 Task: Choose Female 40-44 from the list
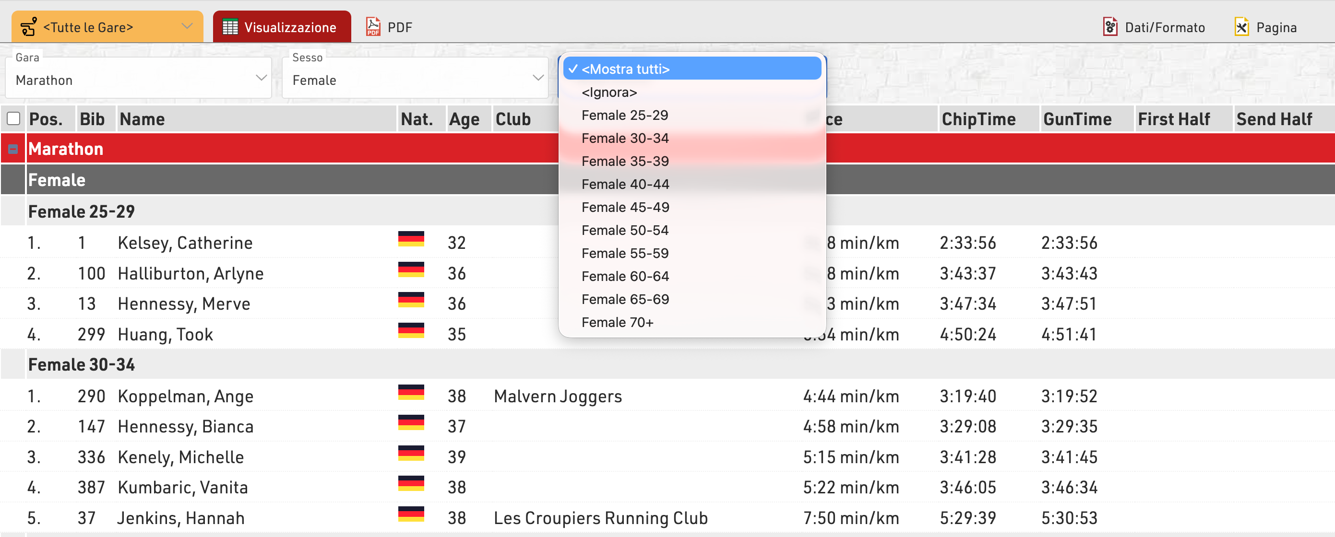625,184
